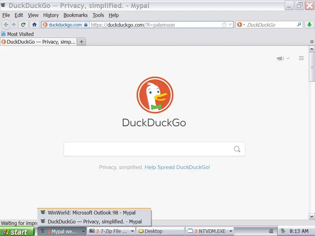Viewport: 315px width, 236px height.
Task: Select the DuckDuckGo tab
Action: 38,42
